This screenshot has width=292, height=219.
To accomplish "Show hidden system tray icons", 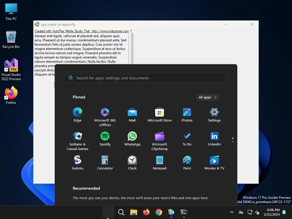I will (232, 212).
